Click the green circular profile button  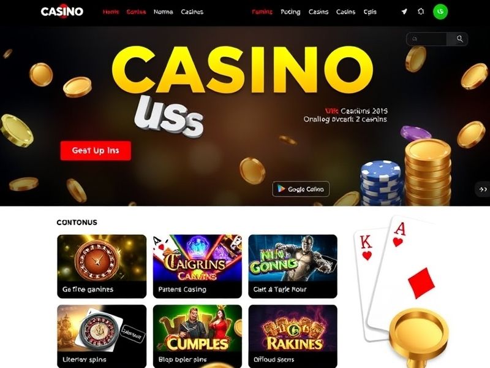coord(440,12)
